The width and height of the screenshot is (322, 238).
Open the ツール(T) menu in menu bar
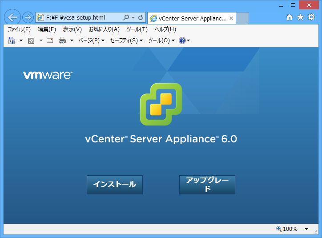(137, 29)
